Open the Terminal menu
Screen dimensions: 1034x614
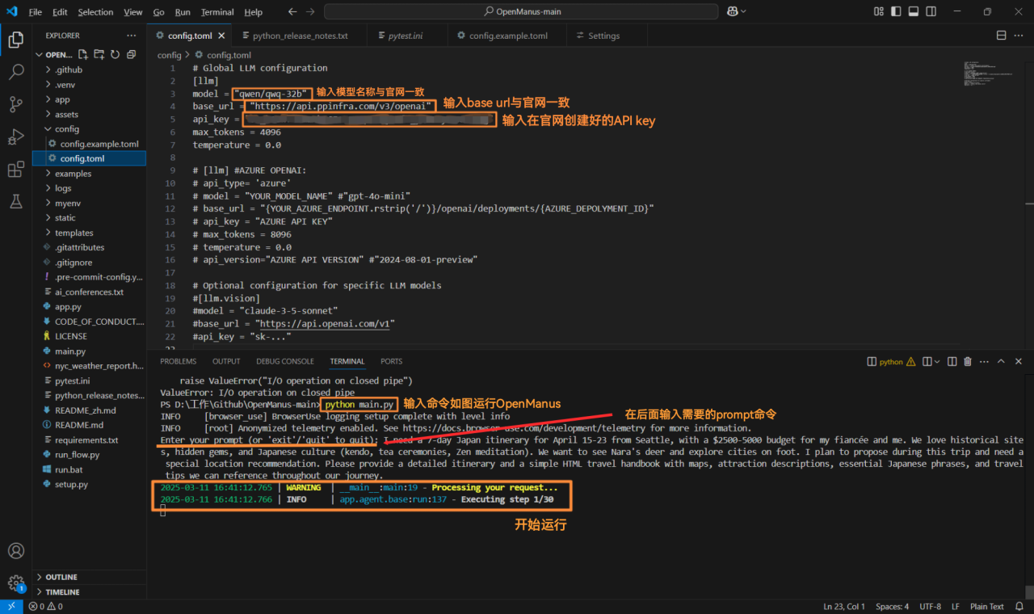click(217, 12)
